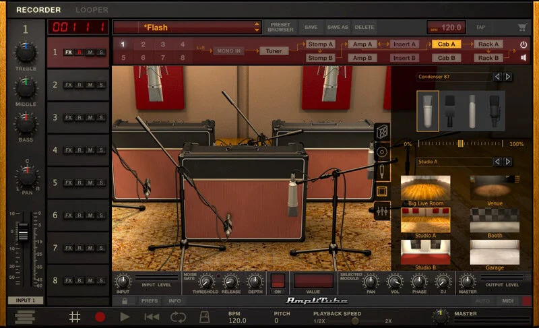Open the mixer faders icon in cab sidebar

(x=382, y=211)
